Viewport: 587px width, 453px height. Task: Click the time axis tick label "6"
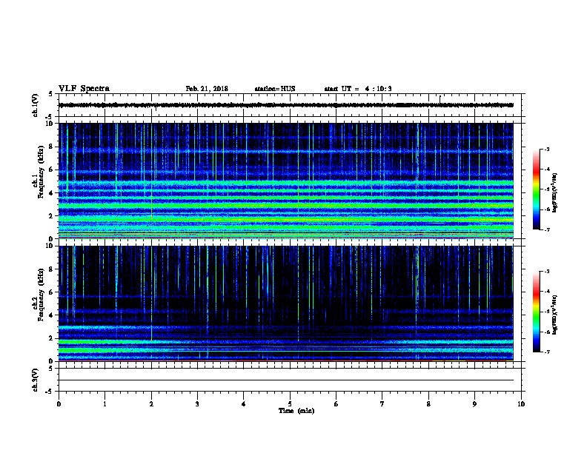336,404
